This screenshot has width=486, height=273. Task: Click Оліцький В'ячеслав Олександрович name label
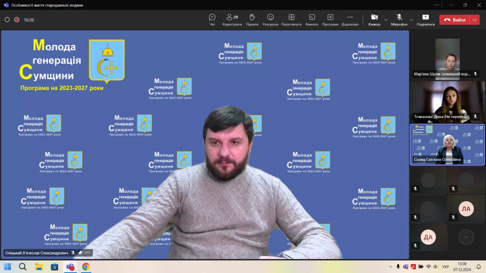pos(36,253)
